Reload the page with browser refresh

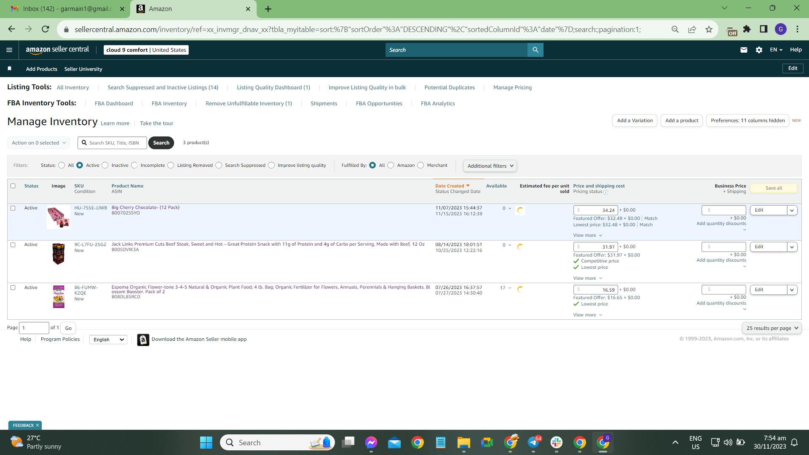46,29
